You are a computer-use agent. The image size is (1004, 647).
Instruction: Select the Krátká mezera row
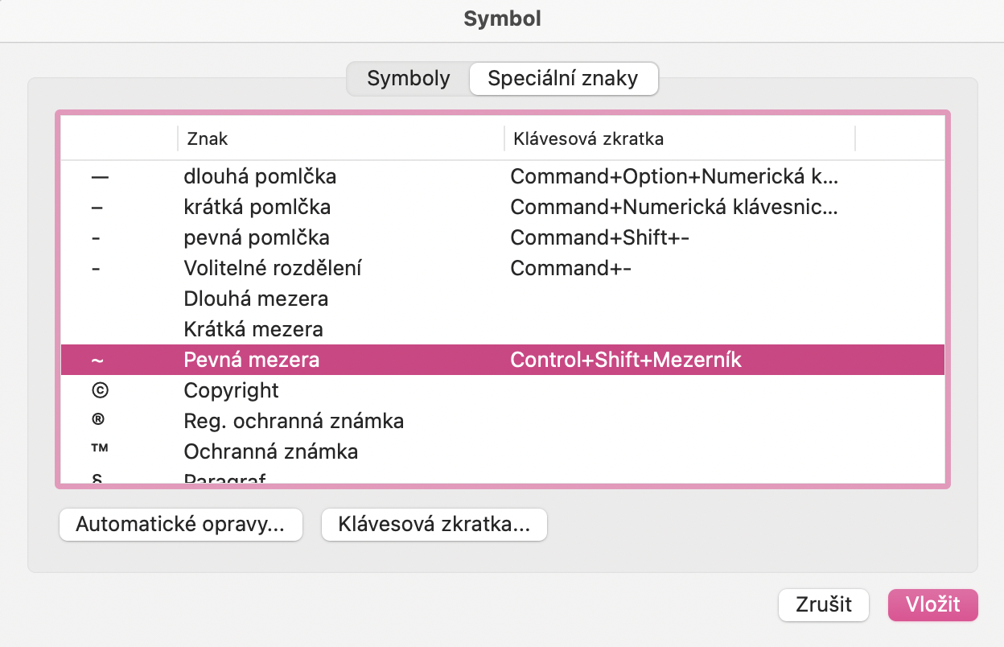(253, 329)
